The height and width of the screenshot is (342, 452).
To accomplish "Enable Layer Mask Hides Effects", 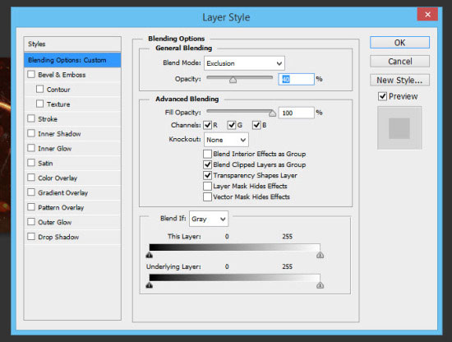I will [x=207, y=186].
